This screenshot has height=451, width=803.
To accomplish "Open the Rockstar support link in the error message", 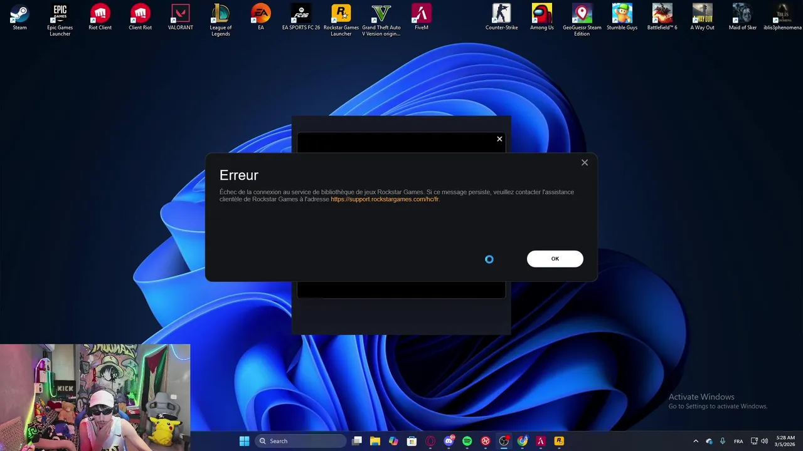I will [x=385, y=199].
